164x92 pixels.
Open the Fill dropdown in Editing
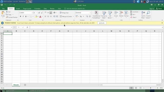click(133, 15)
